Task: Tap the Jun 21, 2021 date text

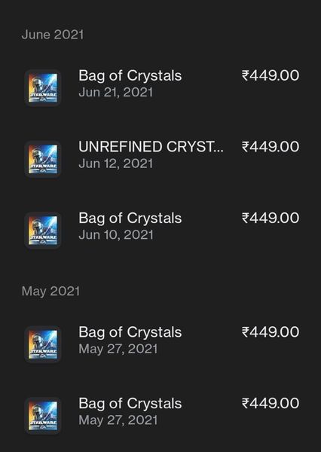Action: coord(115,93)
